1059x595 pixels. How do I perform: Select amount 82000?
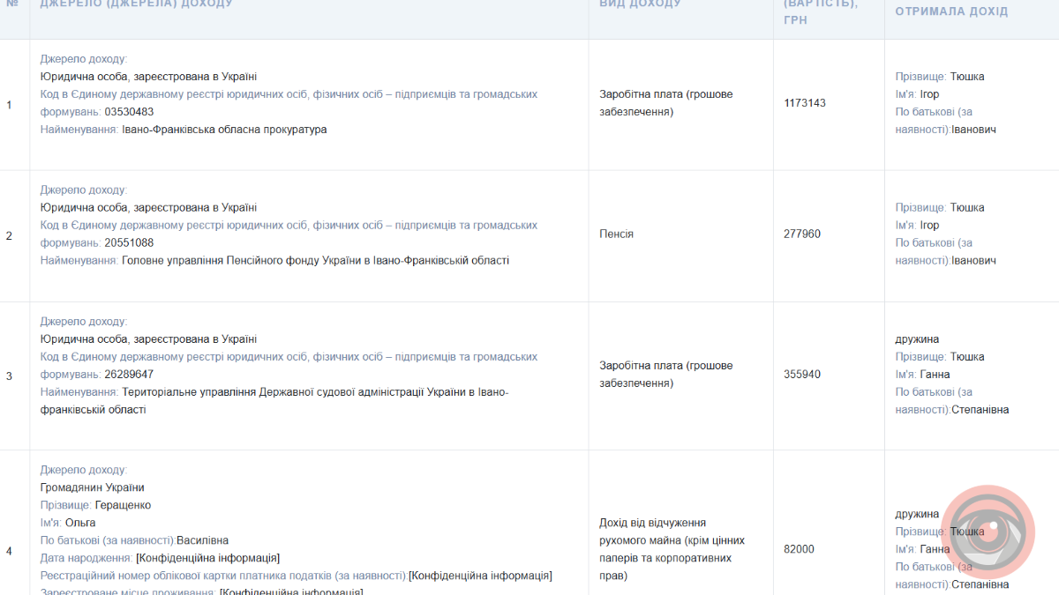coord(799,549)
